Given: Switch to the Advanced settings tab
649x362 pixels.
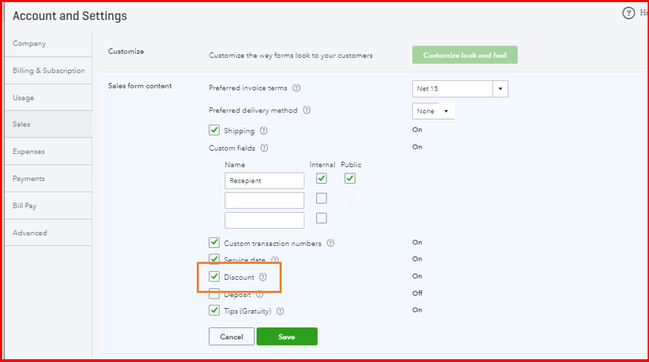Looking at the screenshot, I should (x=30, y=233).
